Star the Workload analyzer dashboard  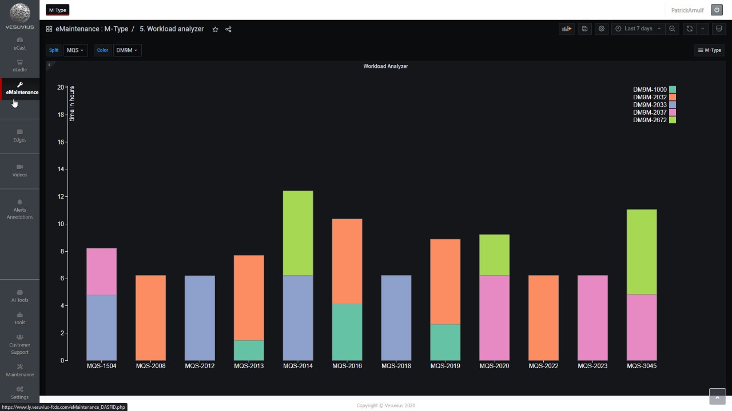click(216, 29)
